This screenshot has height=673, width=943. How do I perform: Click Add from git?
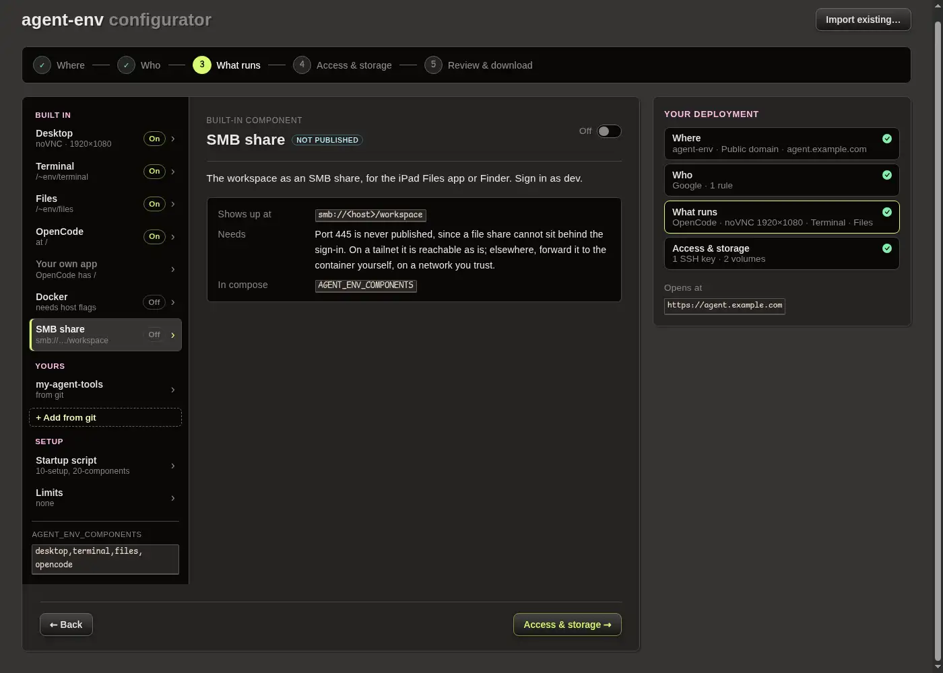coord(105,417)
